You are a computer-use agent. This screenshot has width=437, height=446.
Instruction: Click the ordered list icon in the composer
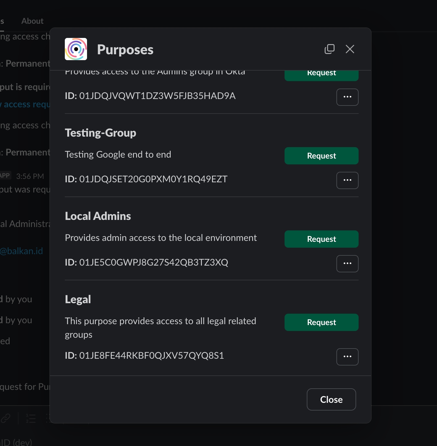click(x=31, y=418)
